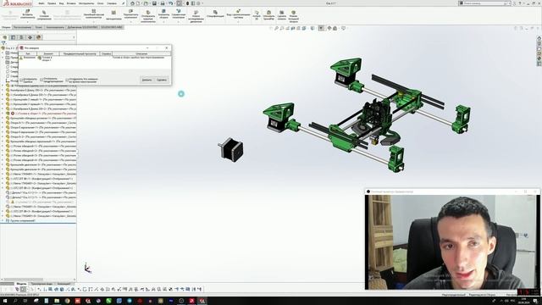Screen dimensions: 542x305
Task: Expand the FeatureManager tabs arrow
Action: click(x=74, y=37)
